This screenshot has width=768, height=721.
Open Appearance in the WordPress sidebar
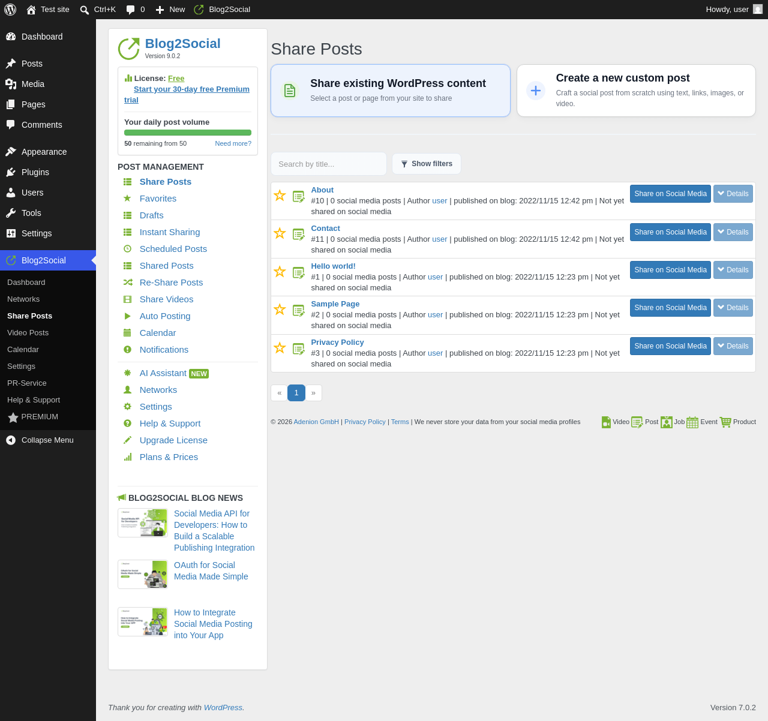[48, 152]
